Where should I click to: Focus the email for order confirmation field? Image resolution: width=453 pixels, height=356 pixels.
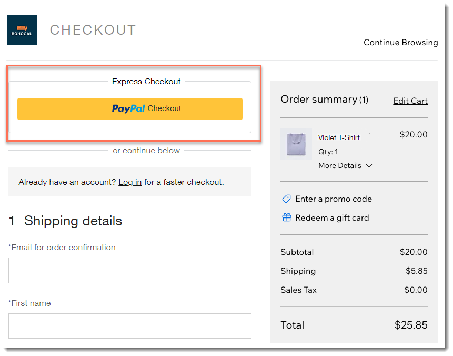coord(130,270)
